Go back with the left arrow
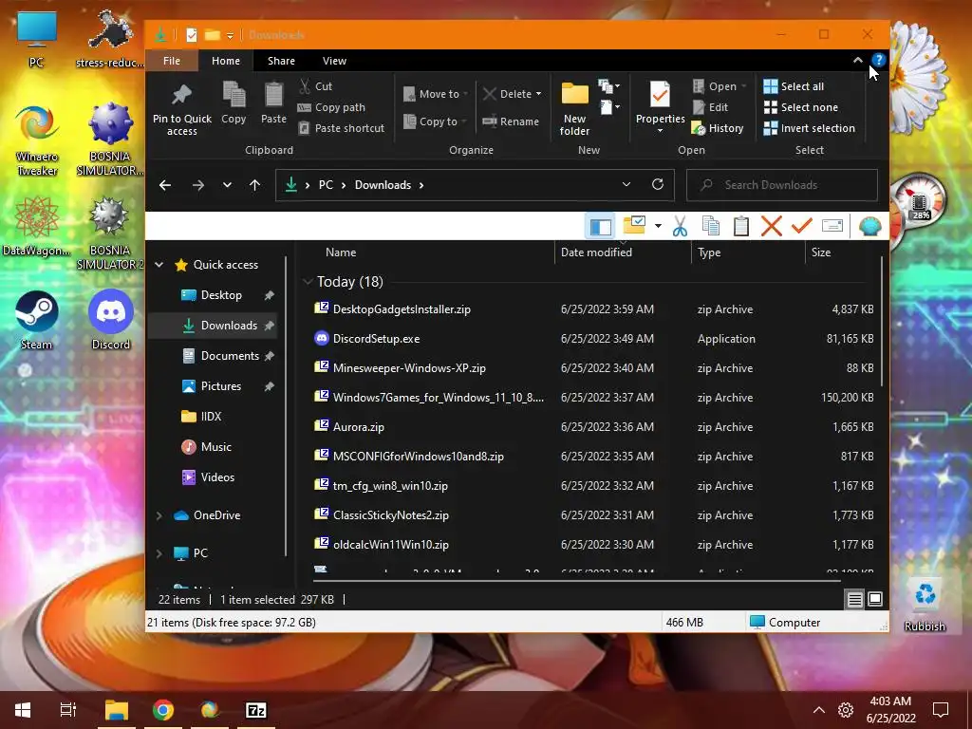972x729 pixels. coord(165,185)
